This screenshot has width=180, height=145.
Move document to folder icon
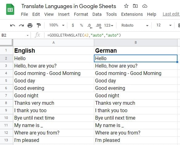pos(135,6)
